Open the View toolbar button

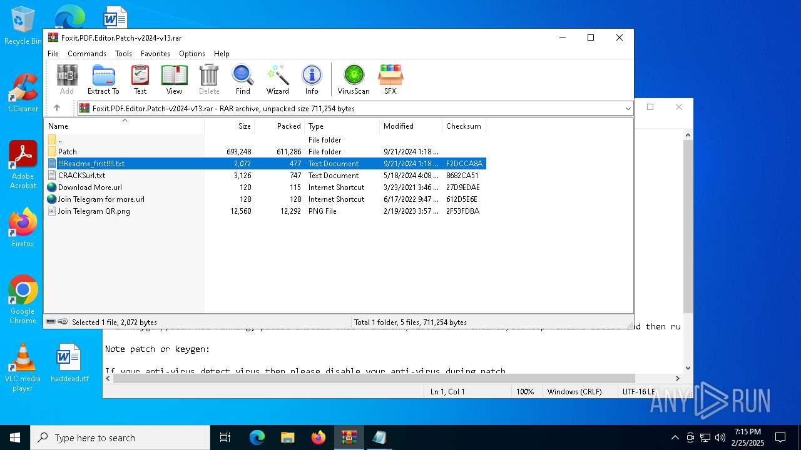[174, 79]
